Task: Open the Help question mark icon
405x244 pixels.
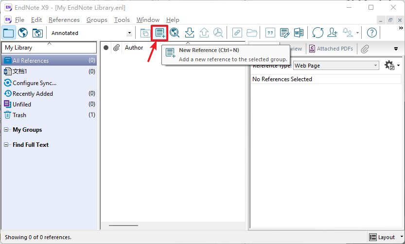Action: tap(371, 33)
